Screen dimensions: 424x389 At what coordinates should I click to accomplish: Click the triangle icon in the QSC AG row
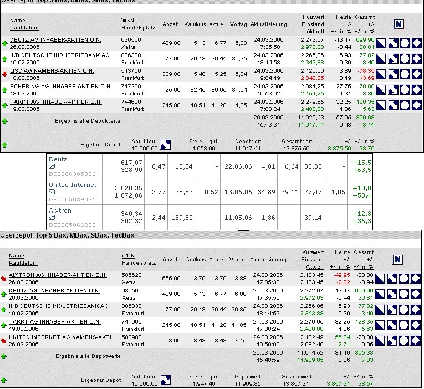click(x=381, y=74)
